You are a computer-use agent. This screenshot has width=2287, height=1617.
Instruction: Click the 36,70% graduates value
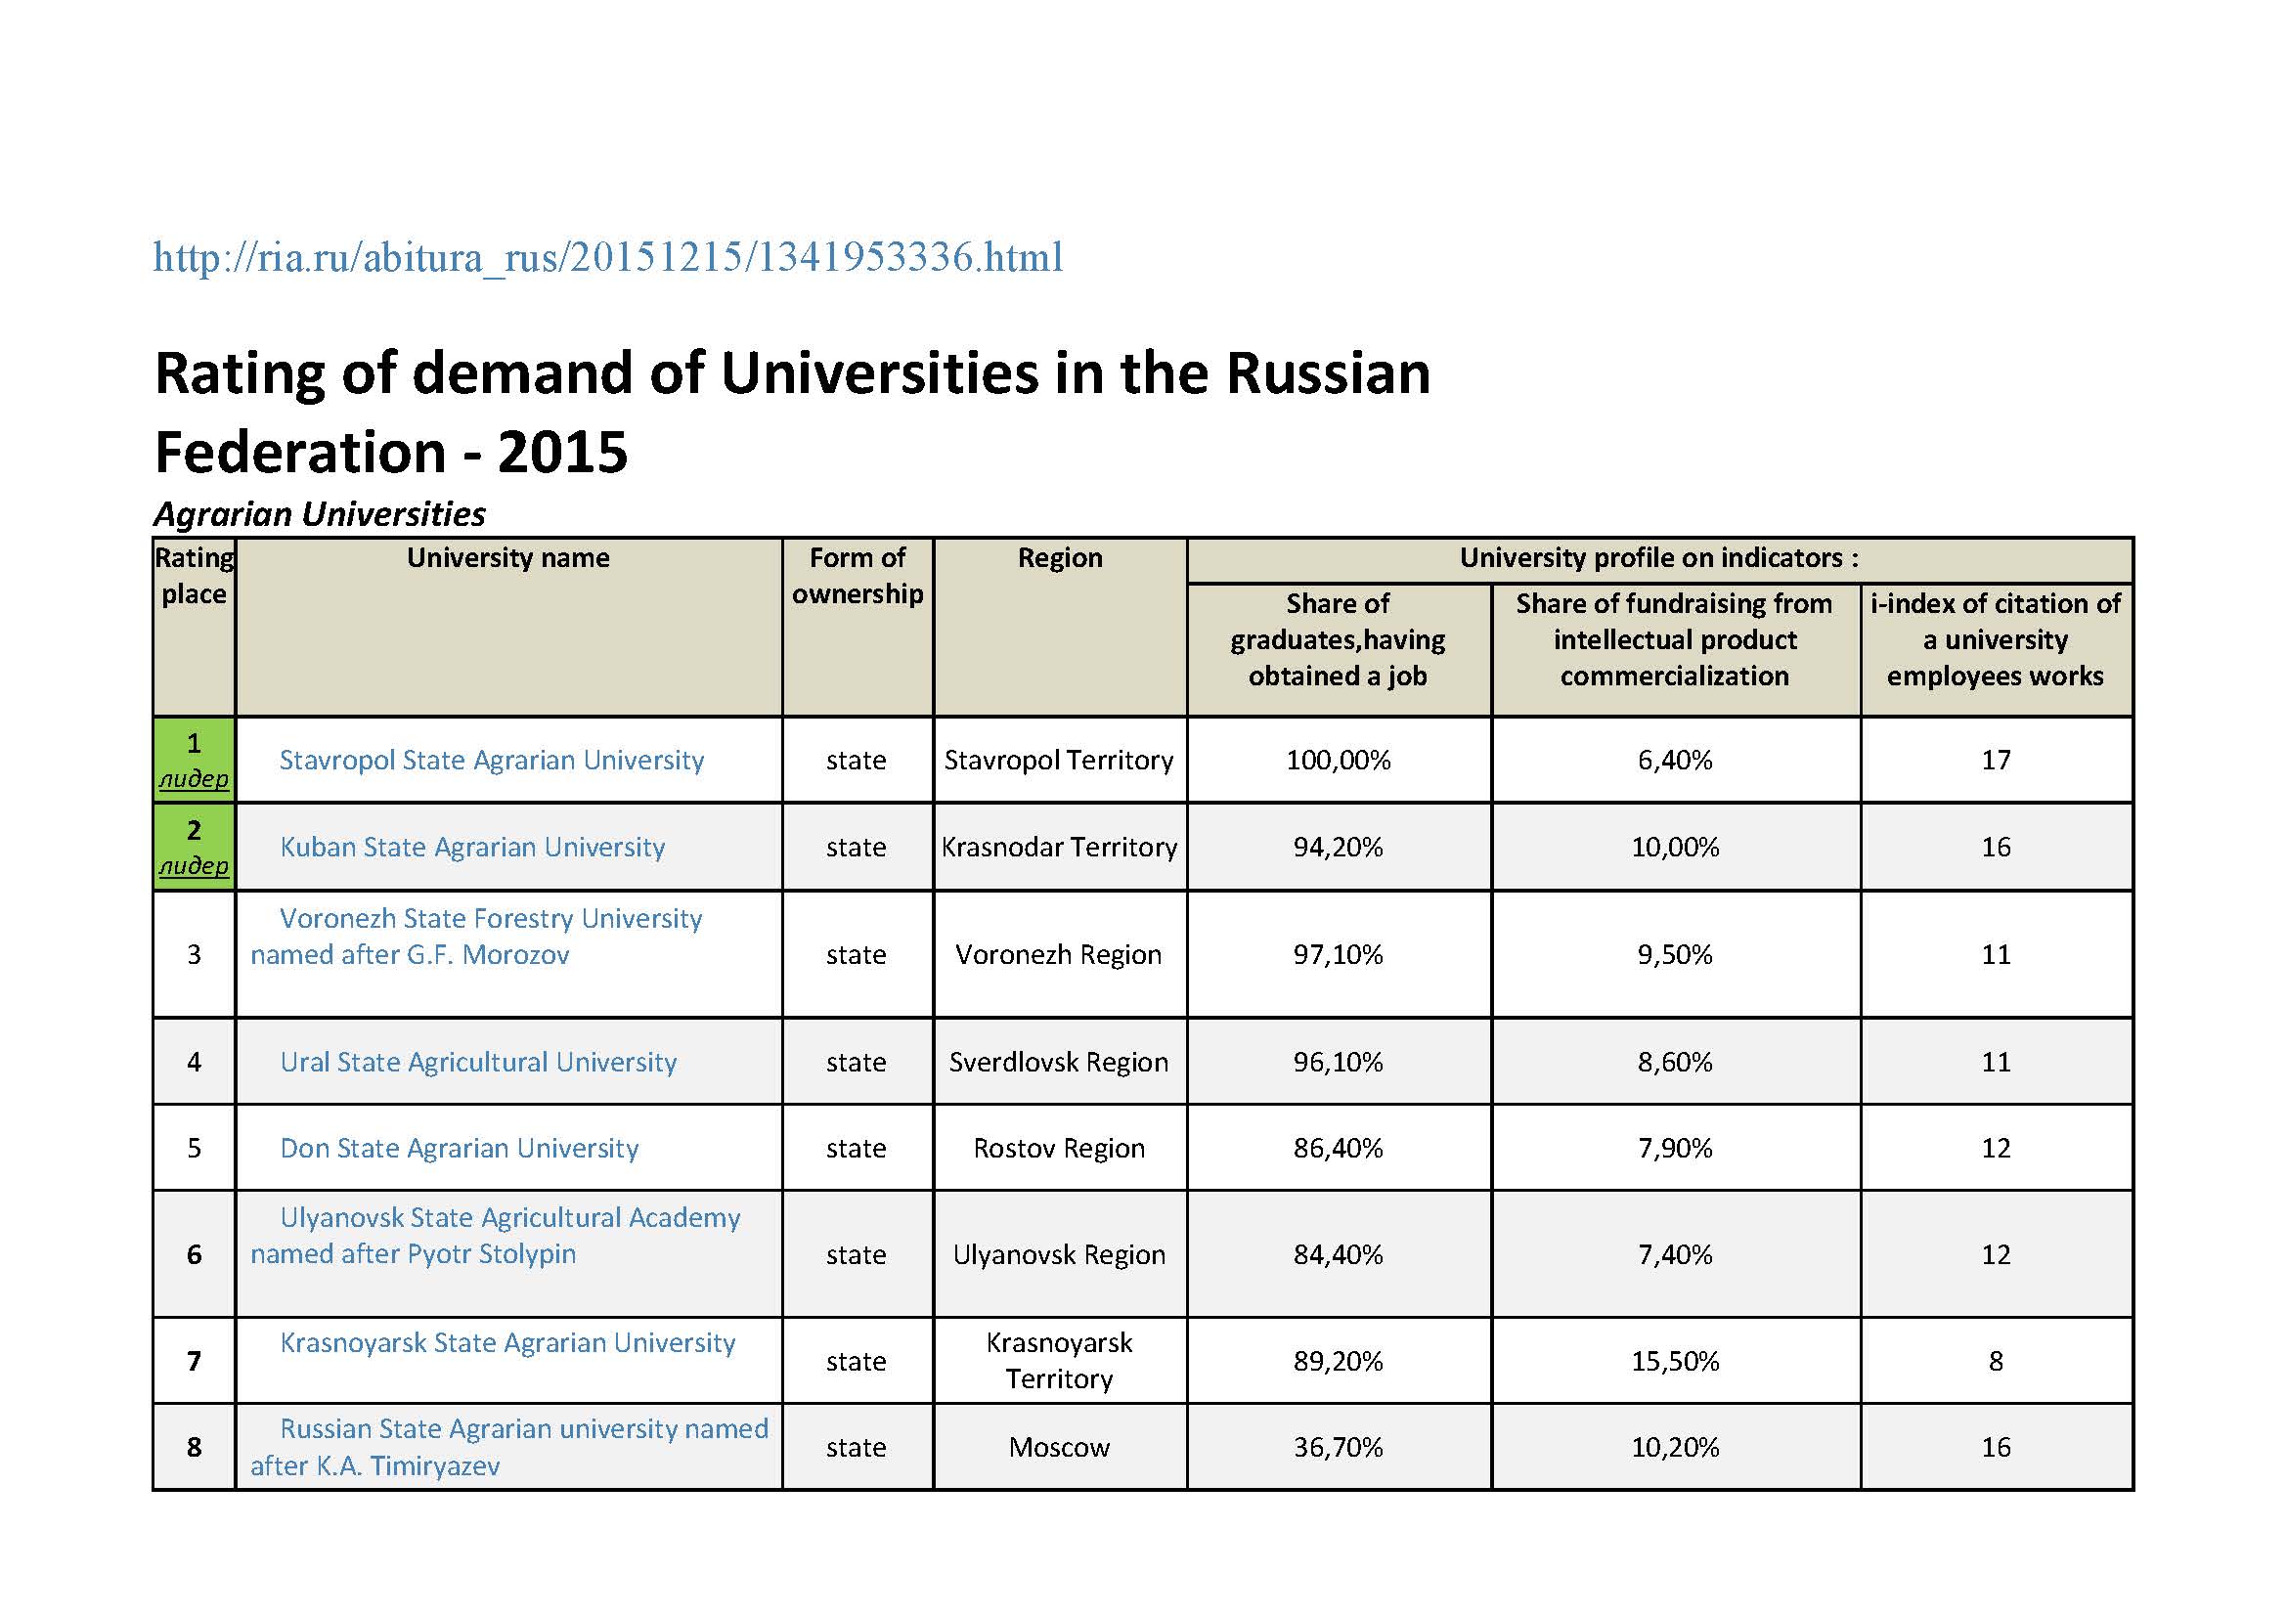click(x=1338, y=1447)
